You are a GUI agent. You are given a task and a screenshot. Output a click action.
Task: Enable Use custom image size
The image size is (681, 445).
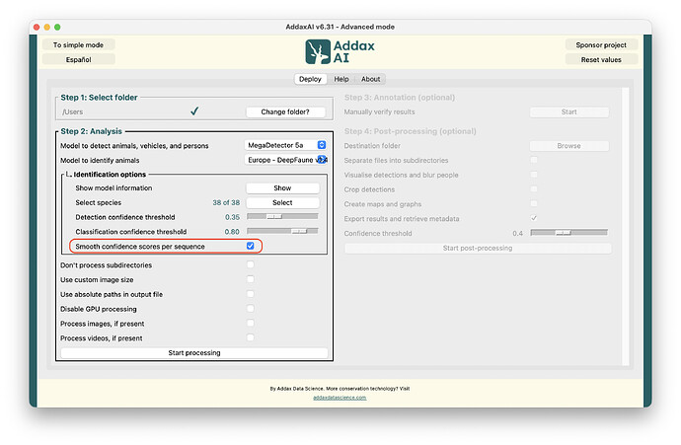pos(250,279)
